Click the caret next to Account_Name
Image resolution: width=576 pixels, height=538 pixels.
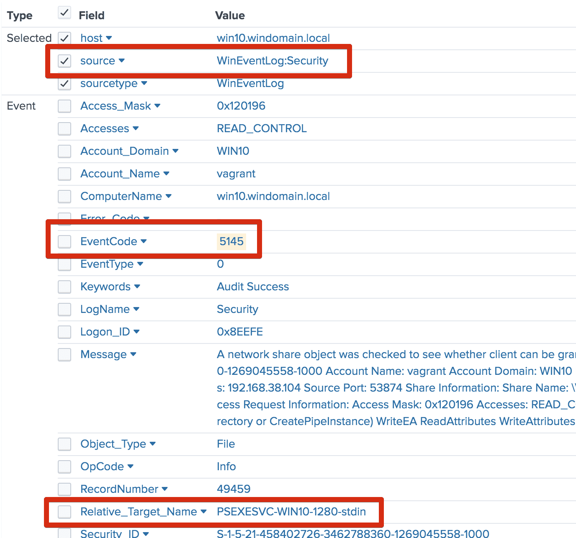(x=166, y=174)
